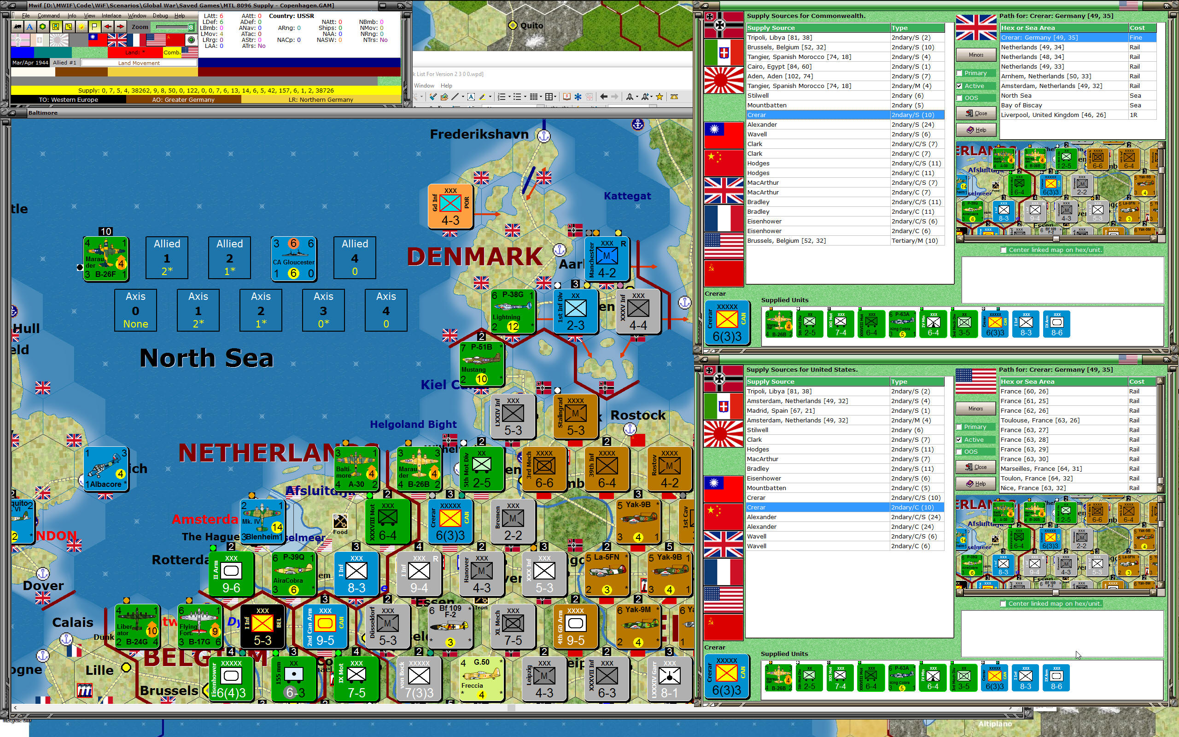Screen dimensions: 1179x737
Task: Click Minors button in Commonwealth supply window
Action: (975, 55)
